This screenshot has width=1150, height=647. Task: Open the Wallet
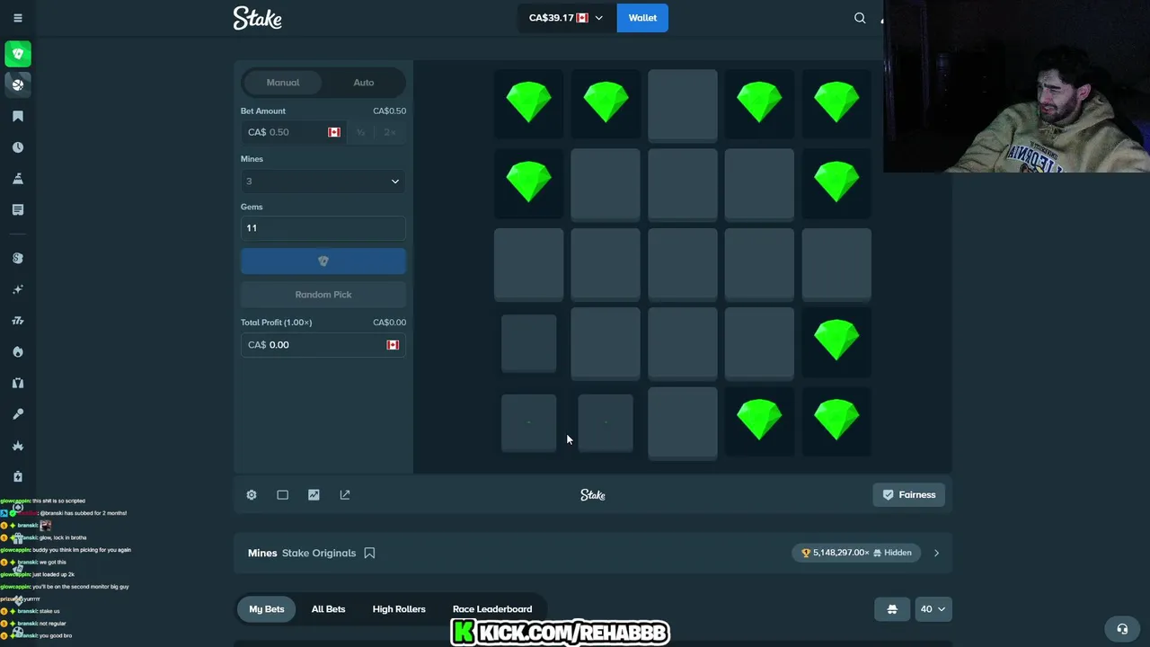(642, 18)
